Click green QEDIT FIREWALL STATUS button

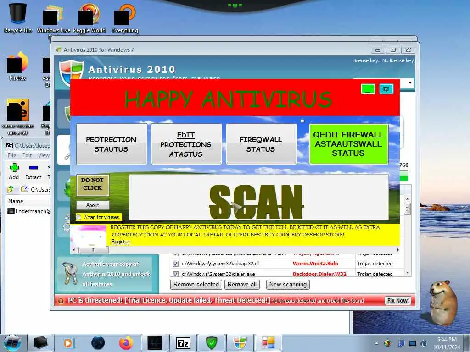[349, 144]
